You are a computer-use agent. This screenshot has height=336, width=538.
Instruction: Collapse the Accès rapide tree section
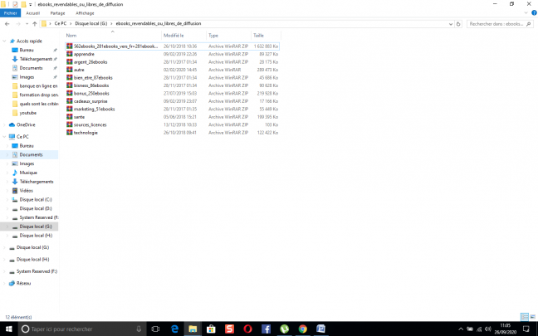coord(4,41)
